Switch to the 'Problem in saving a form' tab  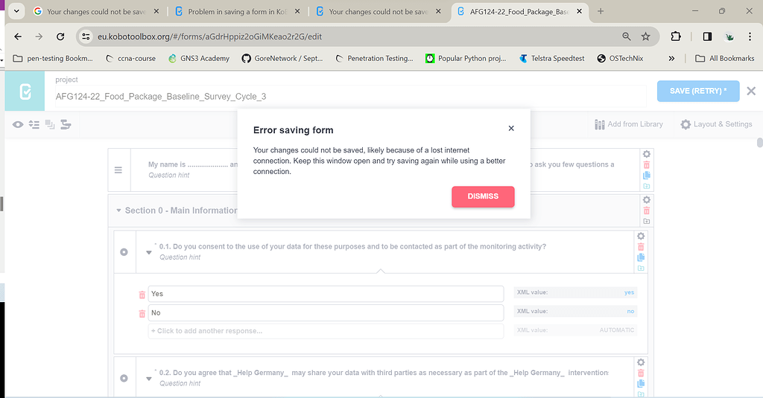[x=235, y=11]
